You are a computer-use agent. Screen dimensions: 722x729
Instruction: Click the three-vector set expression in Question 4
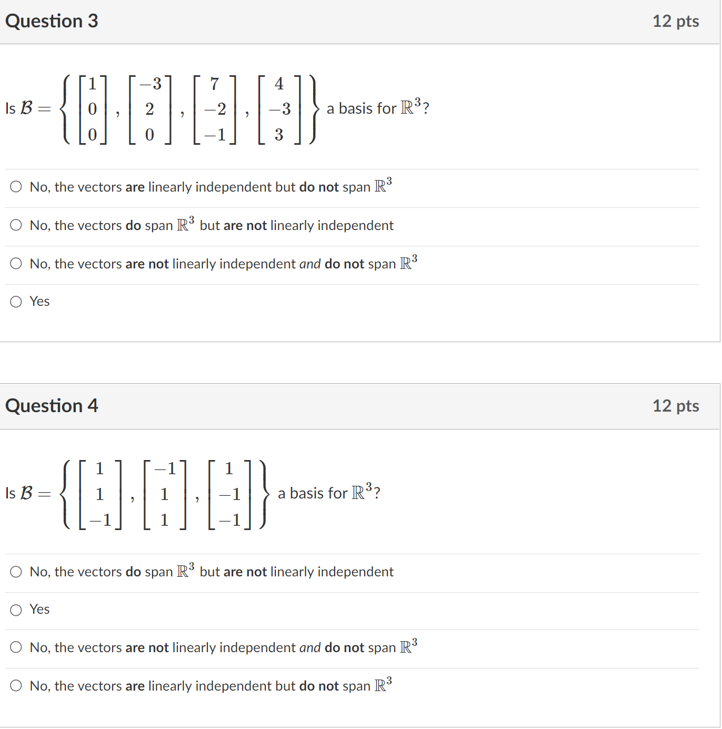[x=163, y=493]
